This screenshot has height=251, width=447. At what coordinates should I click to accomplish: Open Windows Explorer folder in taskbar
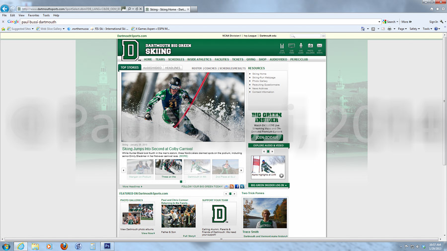tap(35, 246)
